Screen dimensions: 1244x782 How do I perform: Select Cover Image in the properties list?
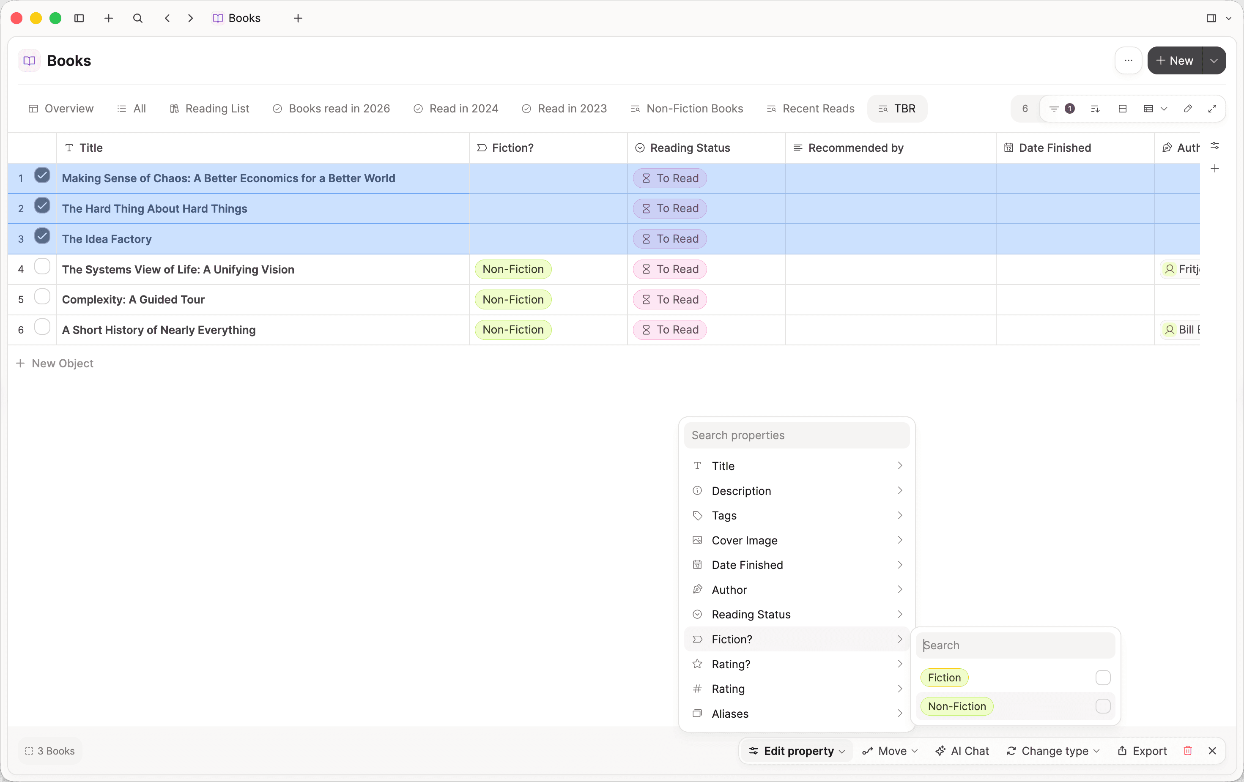(x=797, y=540)
